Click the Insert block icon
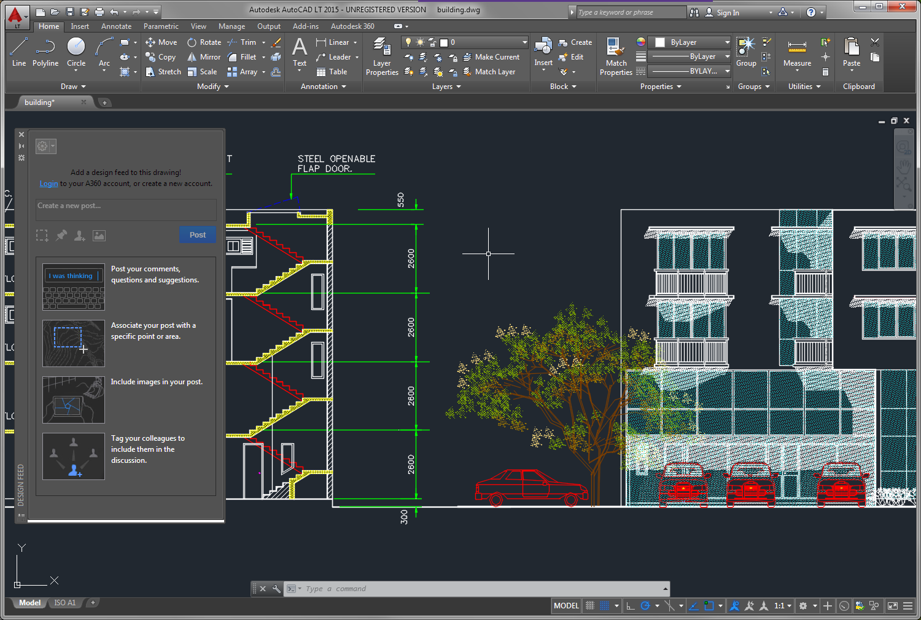This screenshot has width=921, height=620. coord(543,51)
